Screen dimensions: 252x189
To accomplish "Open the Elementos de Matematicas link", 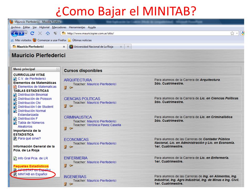I will (x=37, y=87).
